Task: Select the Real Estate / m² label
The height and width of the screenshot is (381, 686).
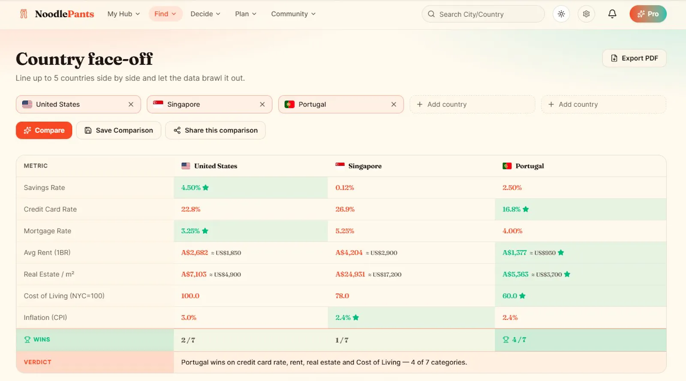Action: (x=49, y=274)
